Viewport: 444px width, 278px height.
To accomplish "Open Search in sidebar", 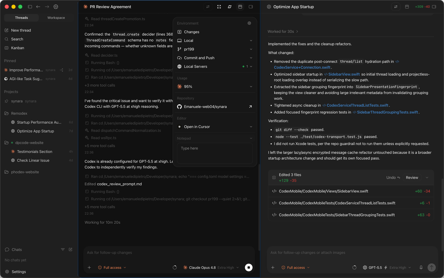I will pos(17,39).
